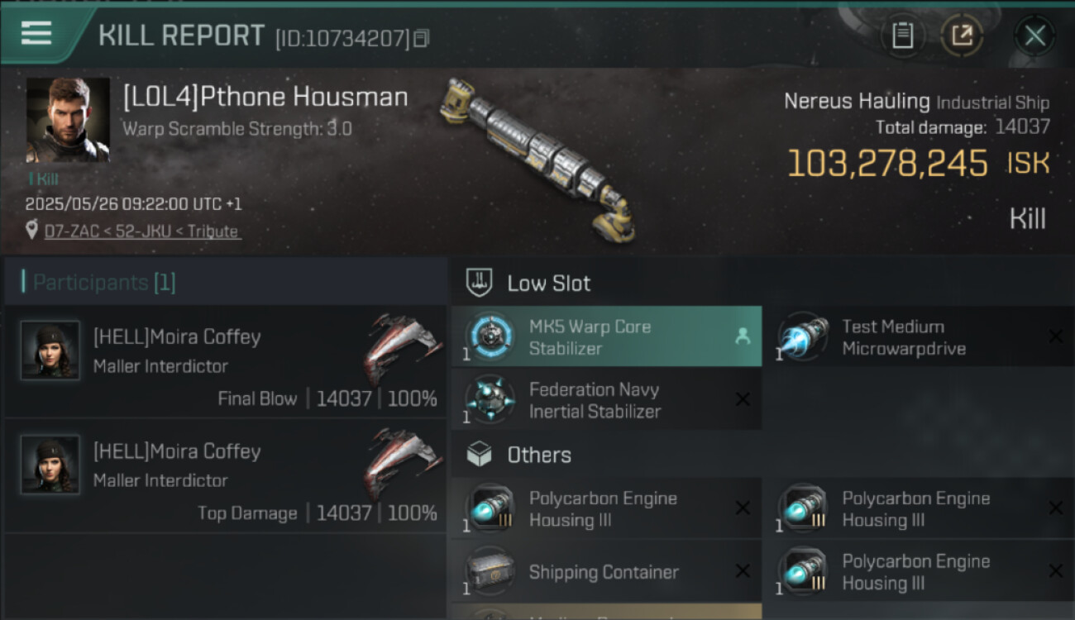
Task: Open the D7-ZAC location link
Action: (142, 231)
